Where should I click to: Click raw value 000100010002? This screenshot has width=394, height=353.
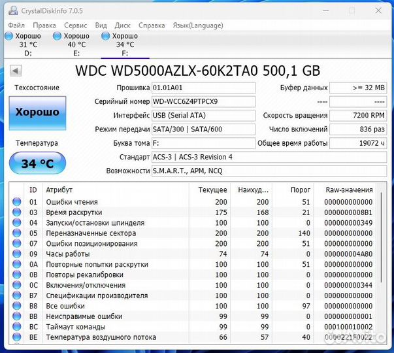348,327
